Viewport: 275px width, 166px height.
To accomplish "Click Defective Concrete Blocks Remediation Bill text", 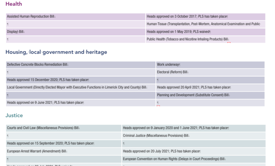I will tap(37, 65).
